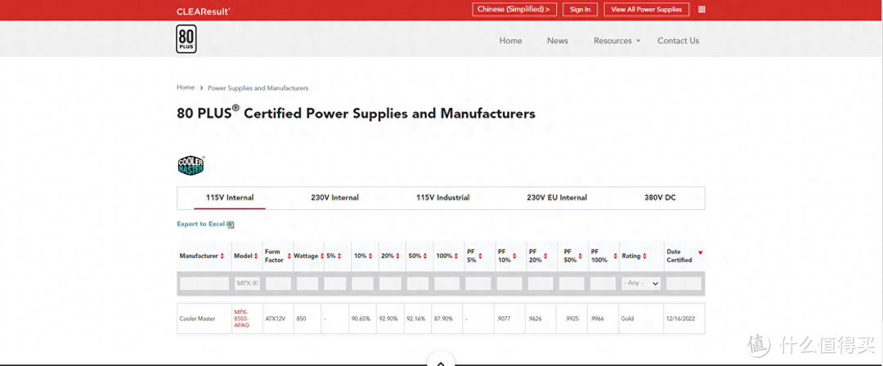Viewport: 883px width, 366px height.
Task: Click the 92.90% efficiency cell
Action: tap(388, 319)
